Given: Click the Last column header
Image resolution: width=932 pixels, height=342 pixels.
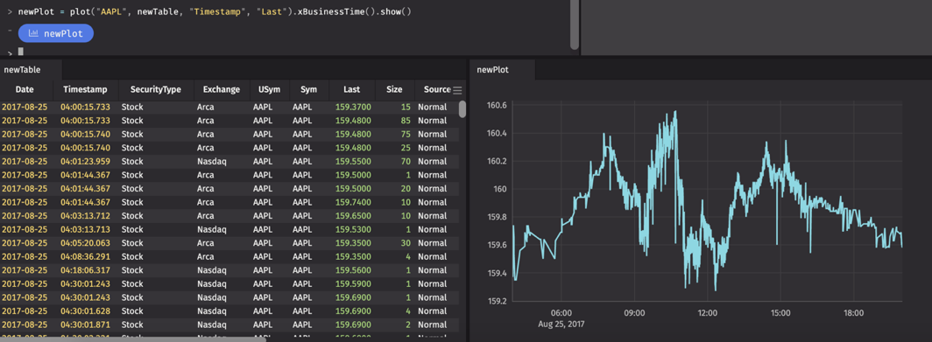Looking at the screenshot, I should point(351,90).
